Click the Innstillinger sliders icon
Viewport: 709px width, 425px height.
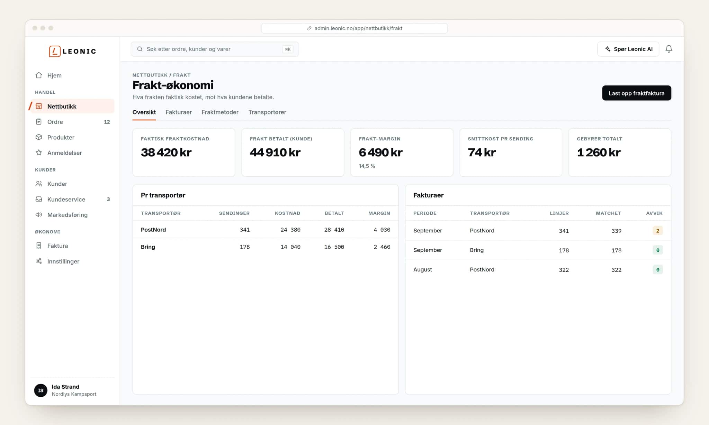click(39, 261)
